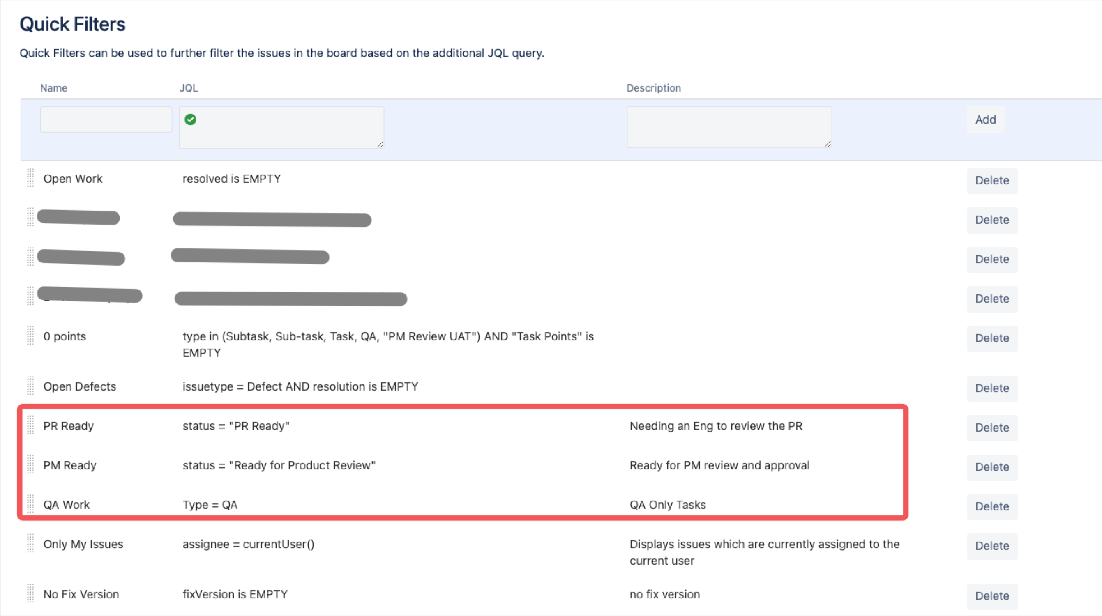Click the drag handle beside Only My Issues
The width and height of the screenshot is (1102, 616).
click(x=30, y=543)
